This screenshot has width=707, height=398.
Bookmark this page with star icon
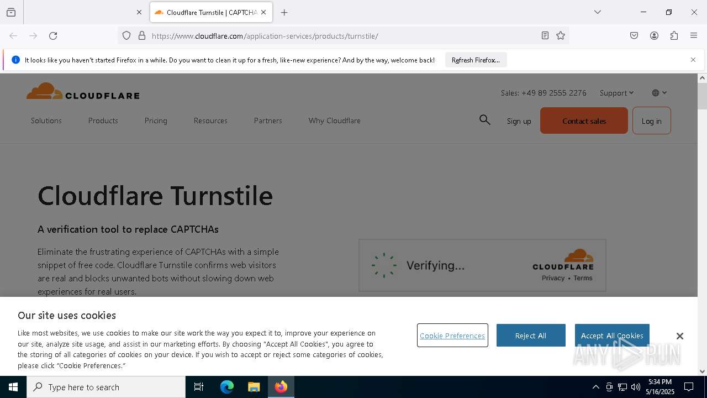click(561, 36)
